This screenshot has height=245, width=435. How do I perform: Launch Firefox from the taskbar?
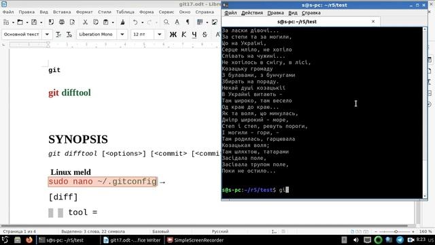29,240
